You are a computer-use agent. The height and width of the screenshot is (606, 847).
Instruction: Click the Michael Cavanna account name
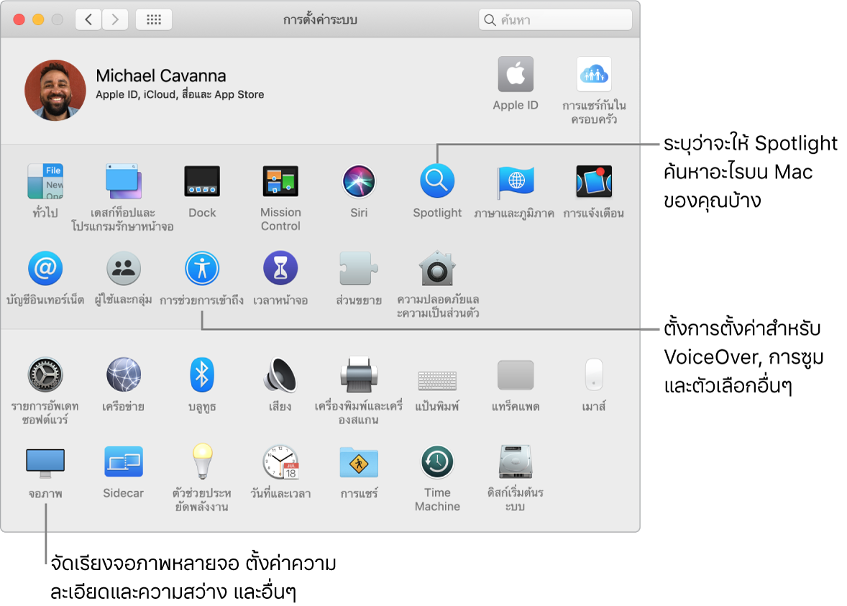161,75
